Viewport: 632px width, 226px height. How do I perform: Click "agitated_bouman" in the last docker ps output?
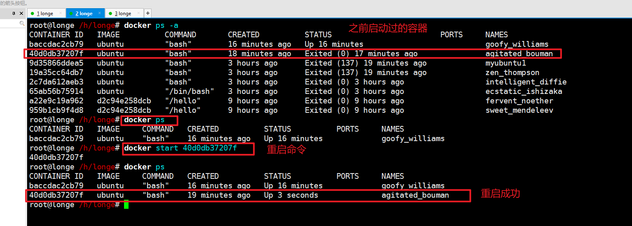point(415,195)
